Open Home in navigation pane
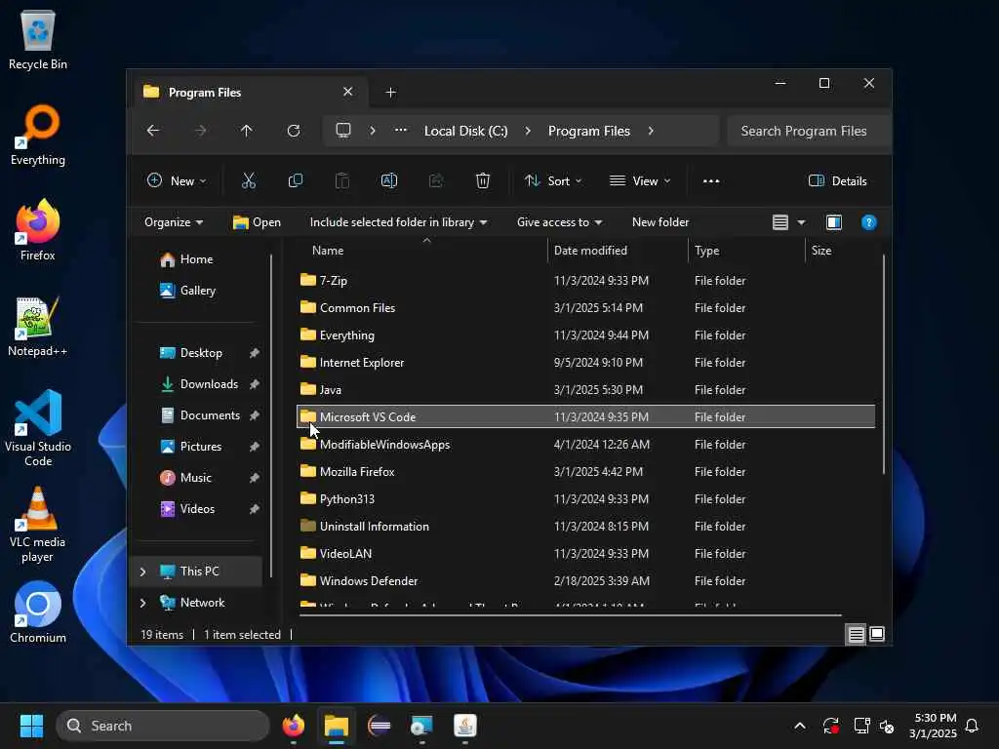This screenshot has width=999, height=749. pyautogui.click(x=186, y=259)
